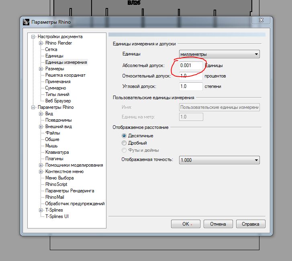Viewport: 292px width, 261px height.
Task: Select the Футы и дюймы radio button
Action: pos(124,150)
